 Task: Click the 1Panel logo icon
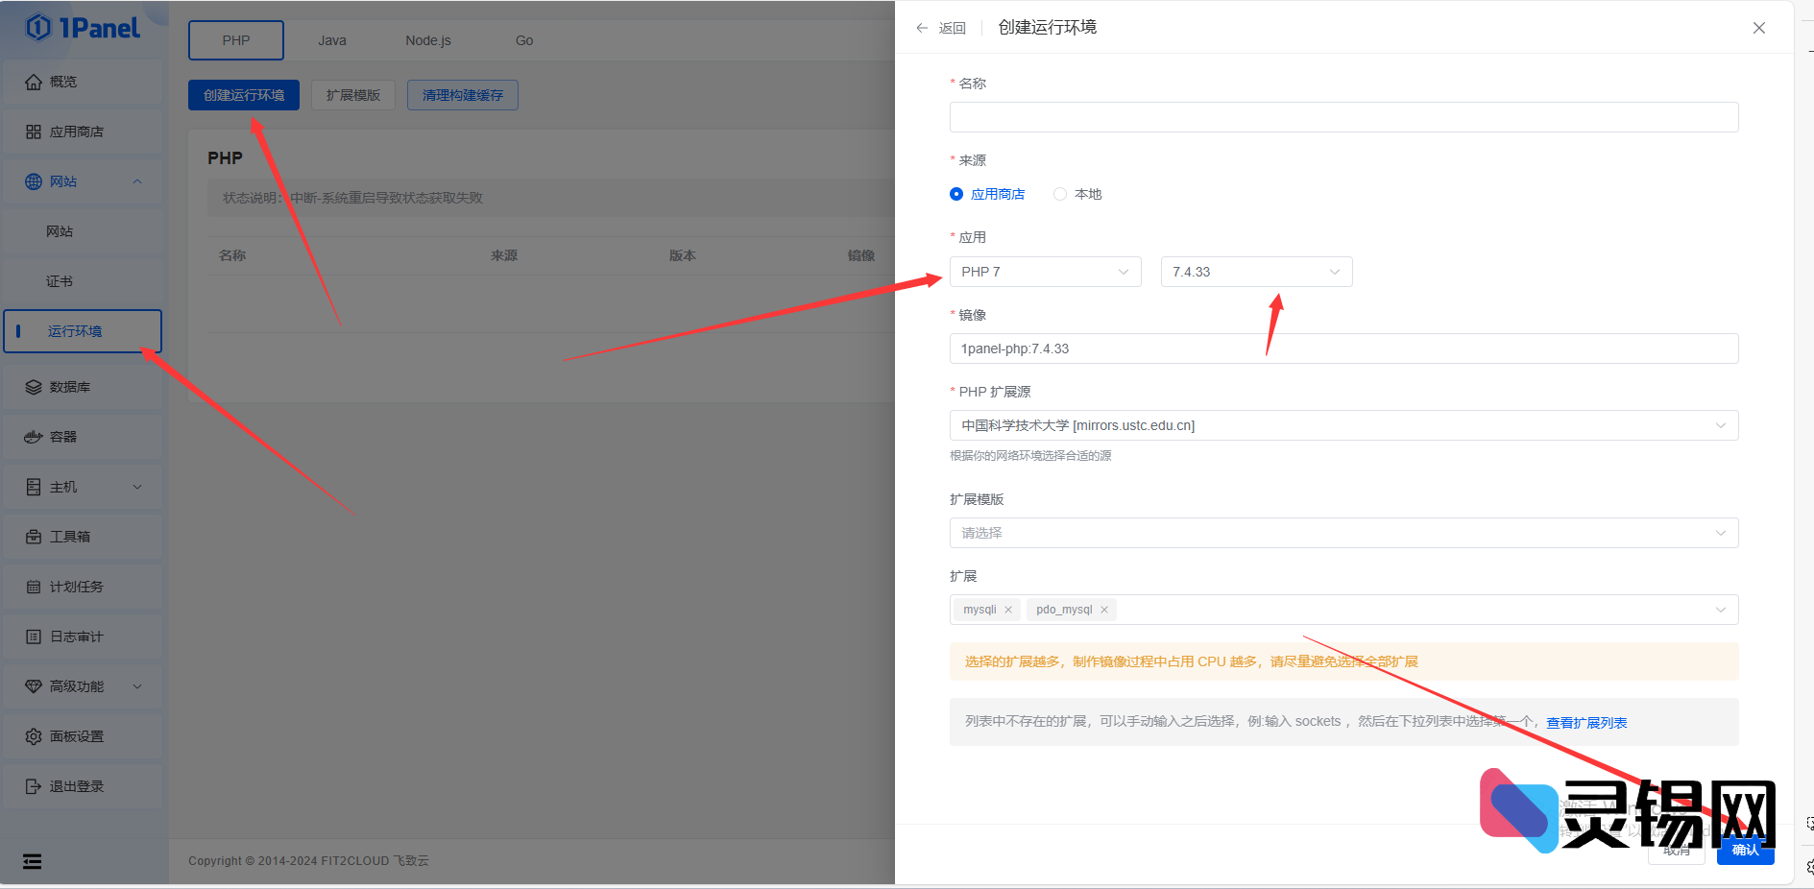click(38, 28)
